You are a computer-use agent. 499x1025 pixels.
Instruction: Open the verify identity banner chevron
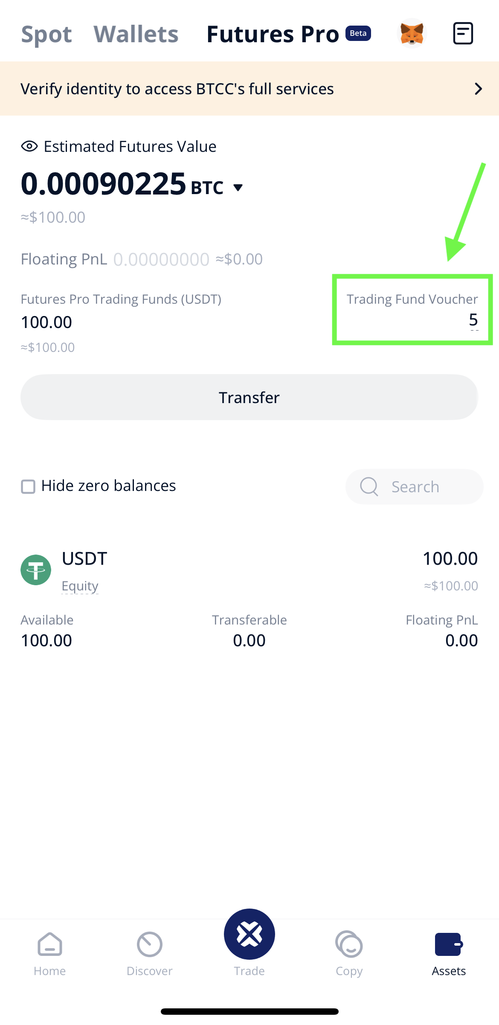(x=479, y=89)
